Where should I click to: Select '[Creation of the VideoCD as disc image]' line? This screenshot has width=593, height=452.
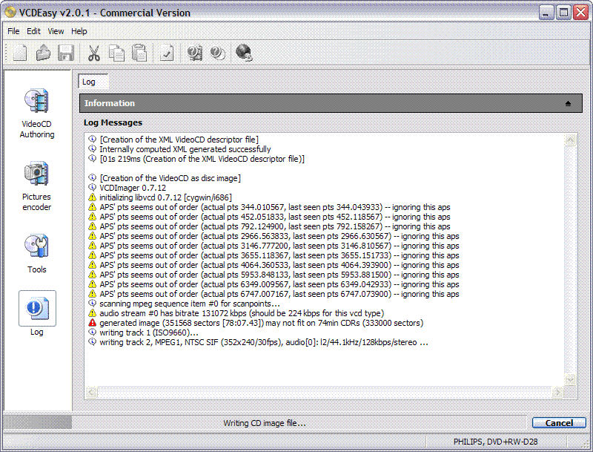[x=170, y=178]
